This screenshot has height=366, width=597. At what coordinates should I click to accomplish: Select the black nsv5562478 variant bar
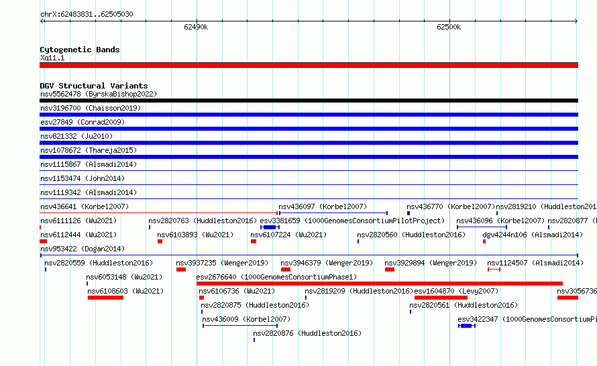tap(309, 101)
